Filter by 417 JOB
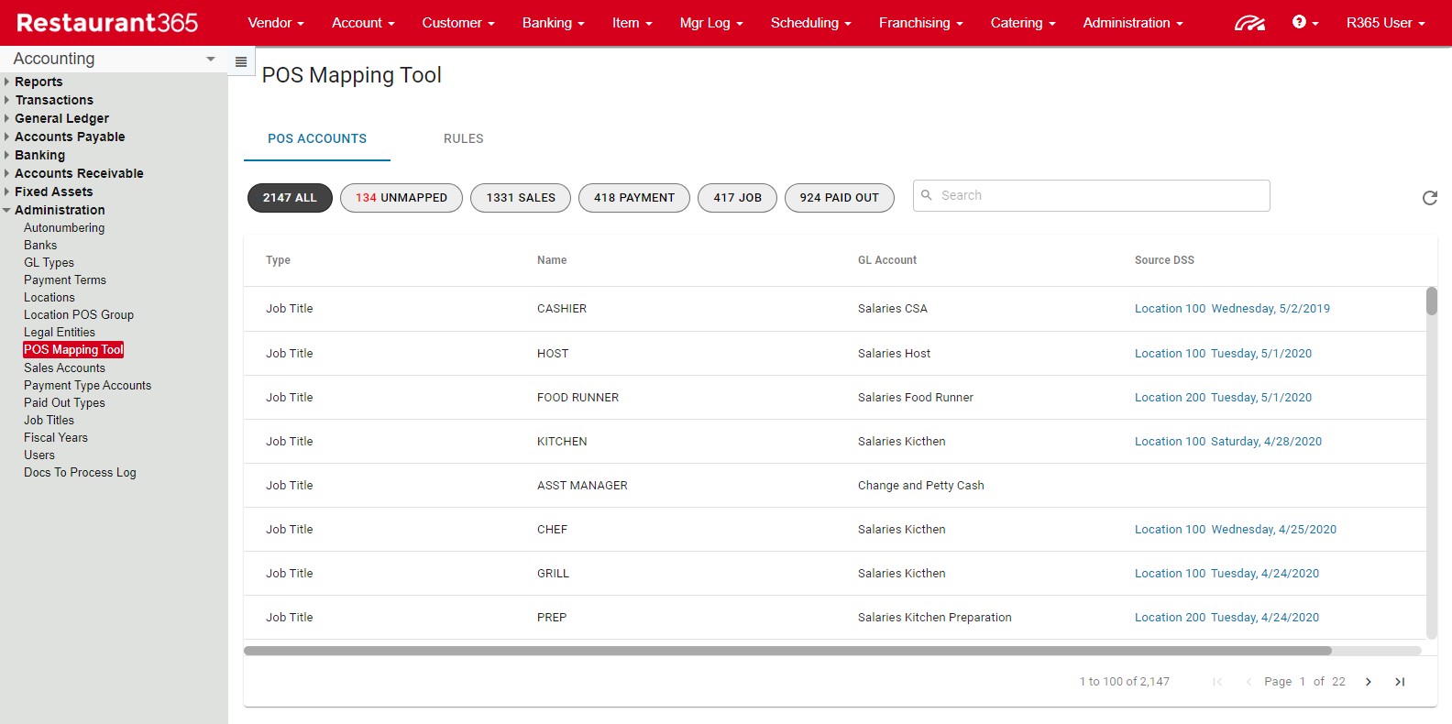 click(738, 198)
